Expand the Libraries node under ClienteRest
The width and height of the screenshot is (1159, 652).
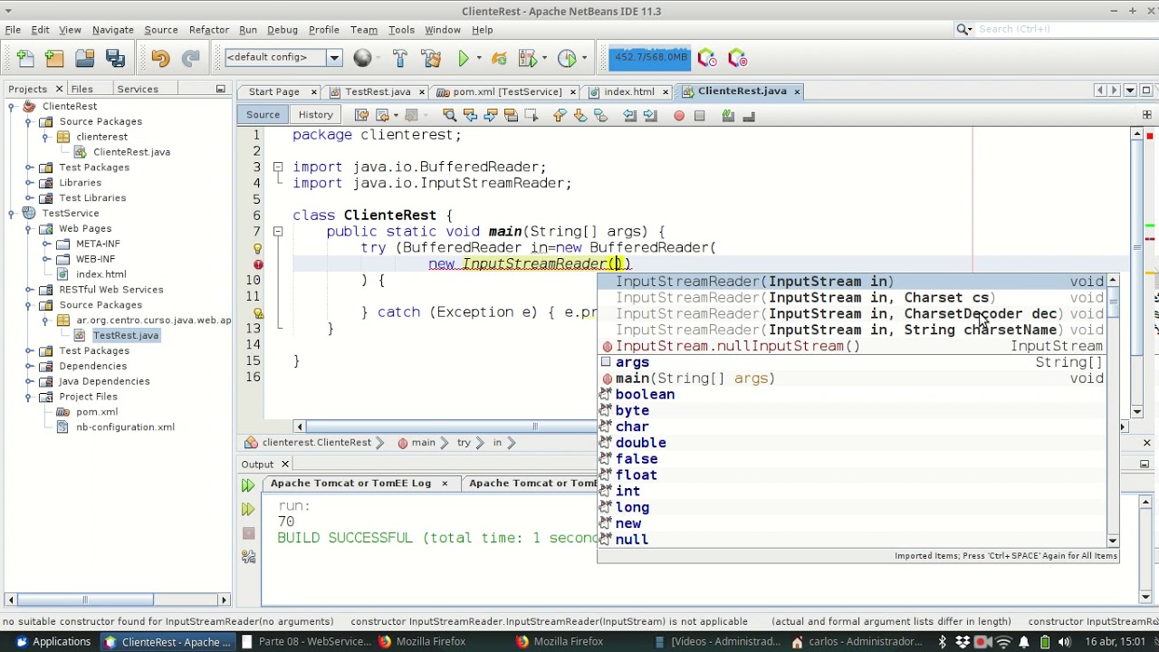(x=30, y=182)
